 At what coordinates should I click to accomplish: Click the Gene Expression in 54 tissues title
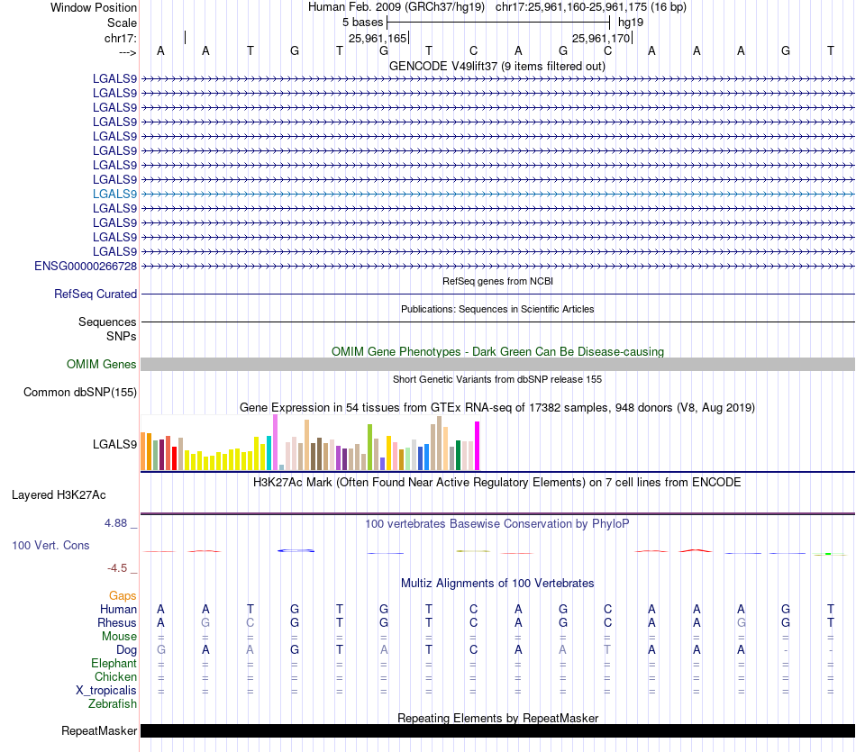[497, 408]
